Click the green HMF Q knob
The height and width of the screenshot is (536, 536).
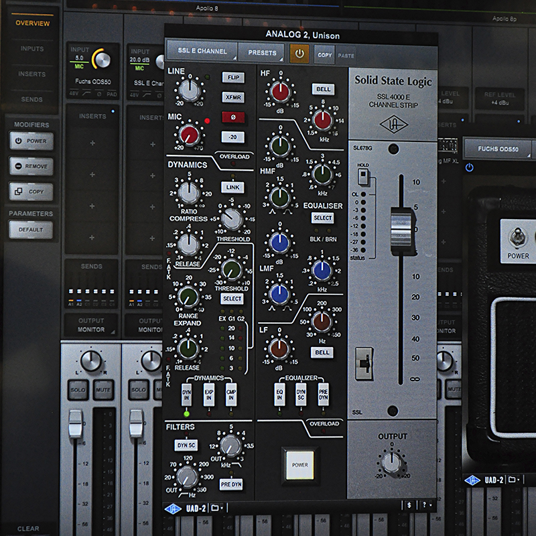tap(279, 197)
